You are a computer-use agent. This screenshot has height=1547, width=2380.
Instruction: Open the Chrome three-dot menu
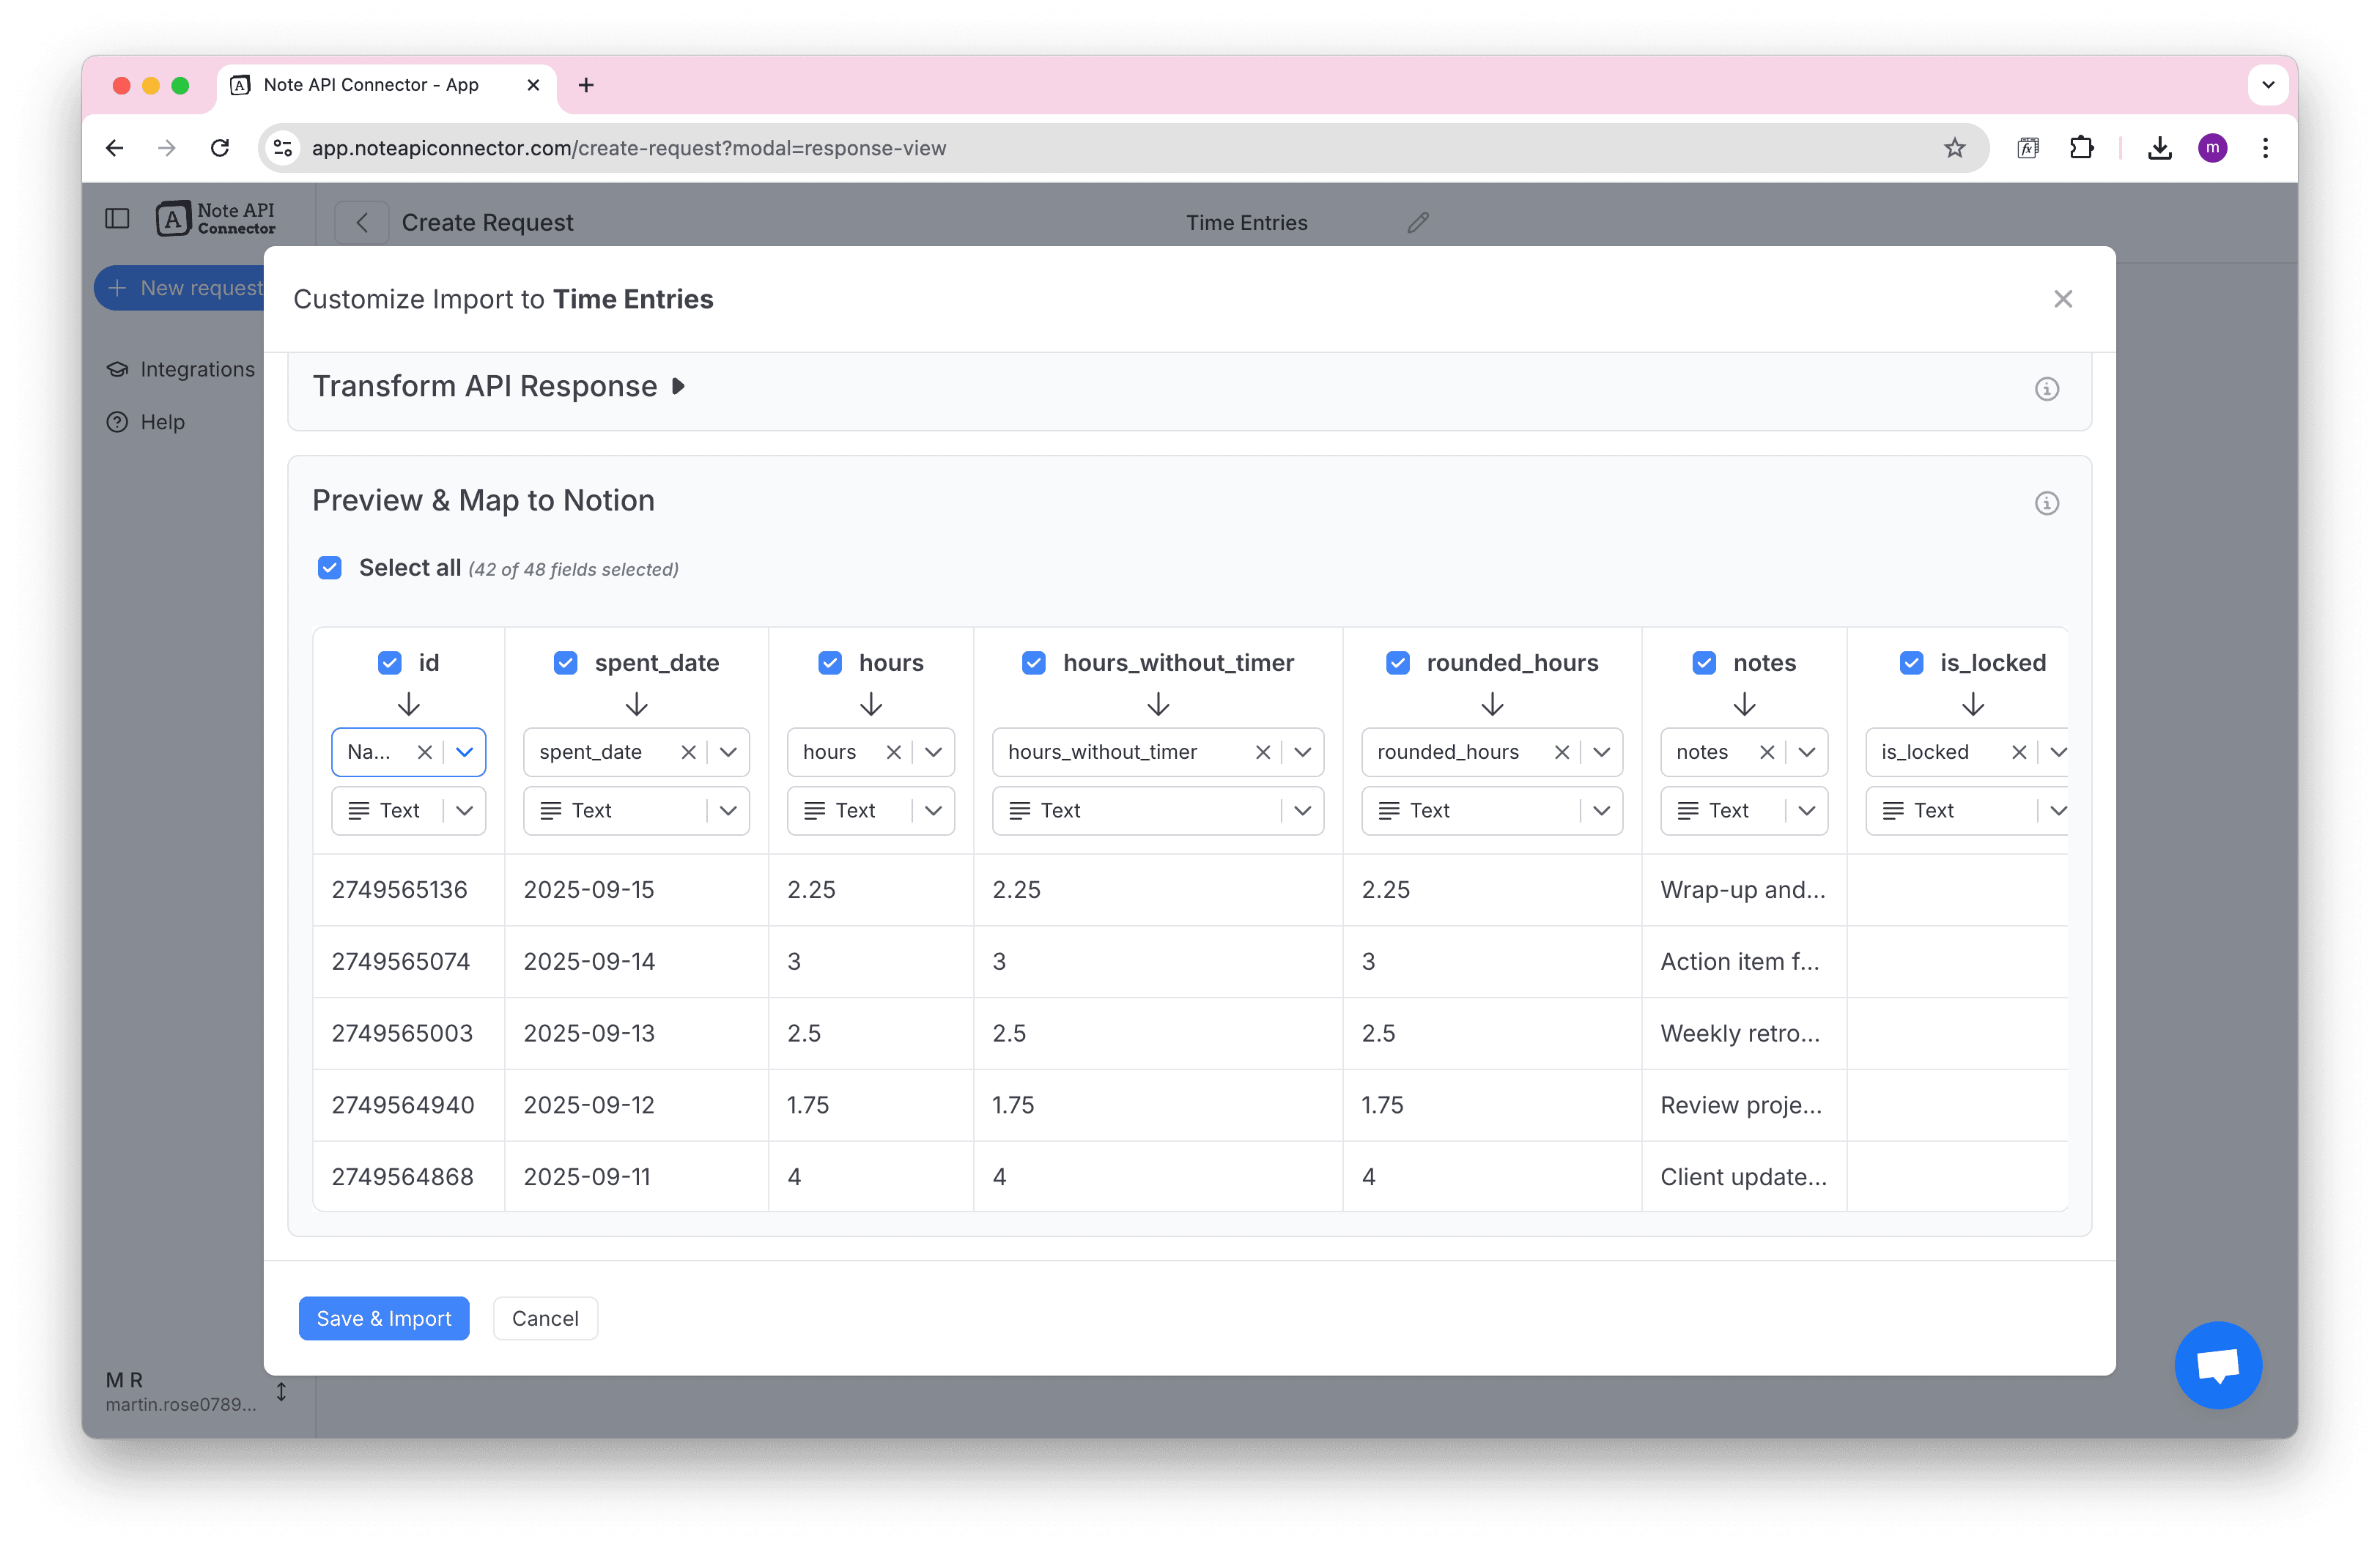2265,148
